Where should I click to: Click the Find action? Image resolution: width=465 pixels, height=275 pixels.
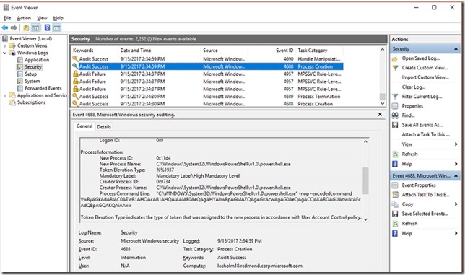point(409,115)
